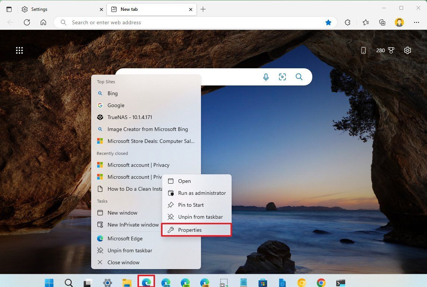Open the profile avatar in the toolbar
Image resolution: width=427 pixels, height=287 pixels.
pyautogui.click(x=399, y=22)
